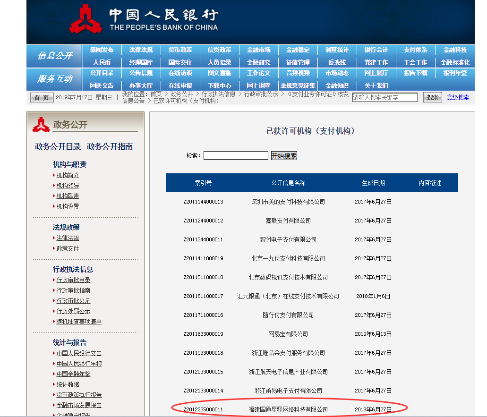Click 政务公开 in the breadcrumb path
The image size is (487, 417).
tap(181, 94)
